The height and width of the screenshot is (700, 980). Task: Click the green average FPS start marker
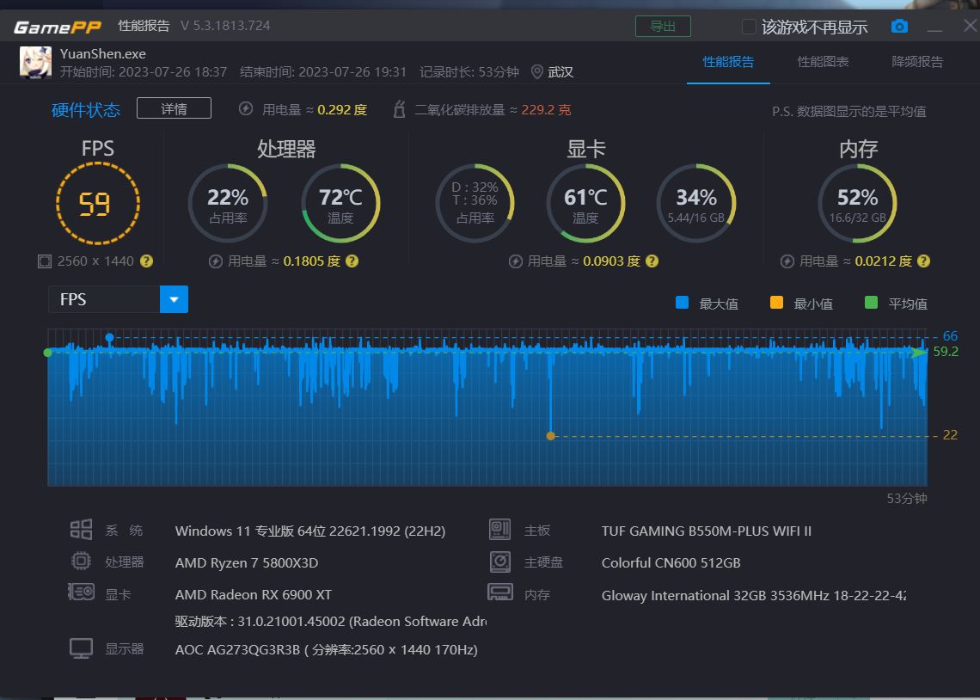48,353
